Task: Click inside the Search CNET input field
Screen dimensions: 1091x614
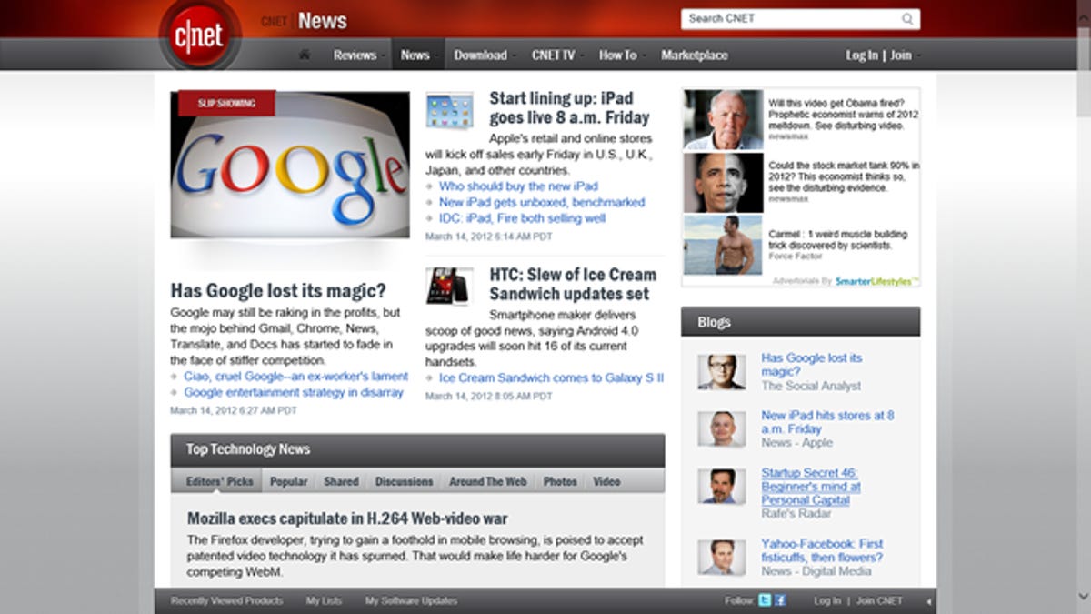Action: click(782, 18)
